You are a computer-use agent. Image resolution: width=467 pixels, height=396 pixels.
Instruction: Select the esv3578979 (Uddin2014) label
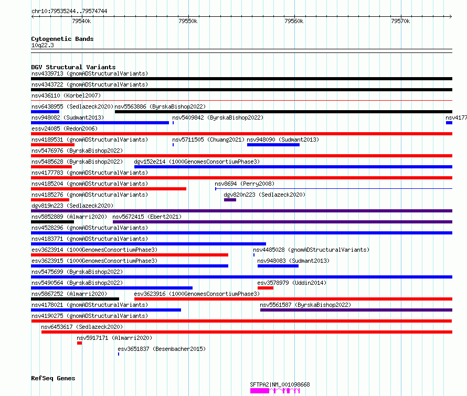pos(292,283)
